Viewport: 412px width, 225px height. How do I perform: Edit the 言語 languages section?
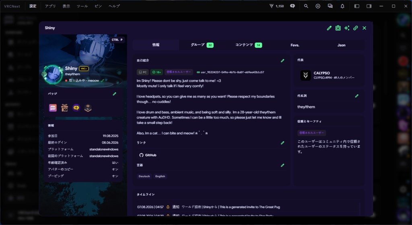coord(282,165)
